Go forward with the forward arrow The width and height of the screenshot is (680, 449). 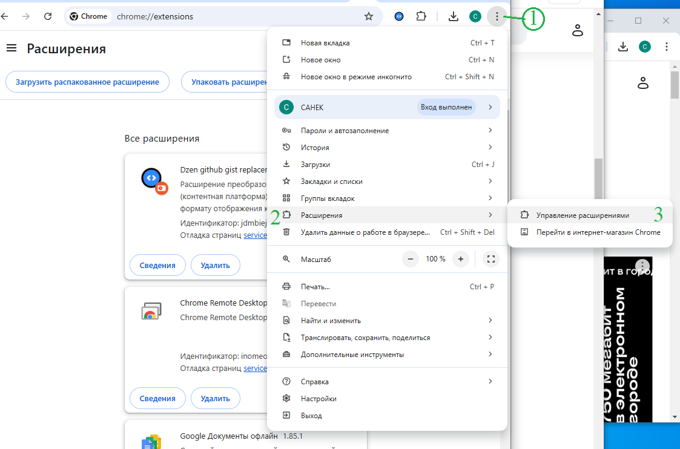(26, 16)
